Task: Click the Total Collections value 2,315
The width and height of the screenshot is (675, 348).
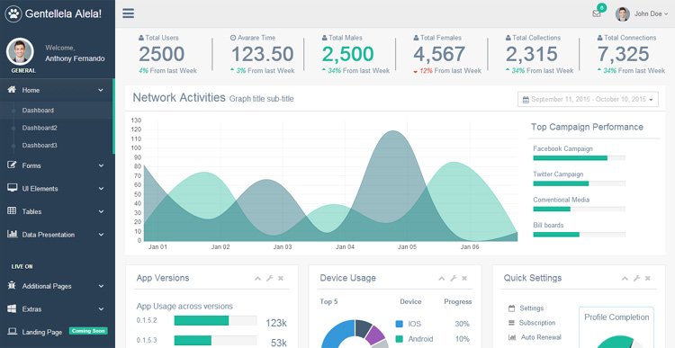Action: [x=531, y=54]
